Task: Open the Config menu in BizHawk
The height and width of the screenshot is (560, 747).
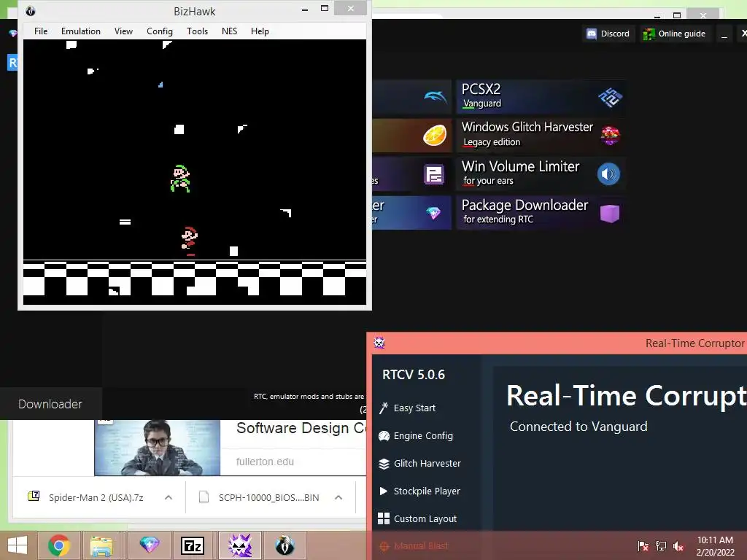Action: click(160, 31)
